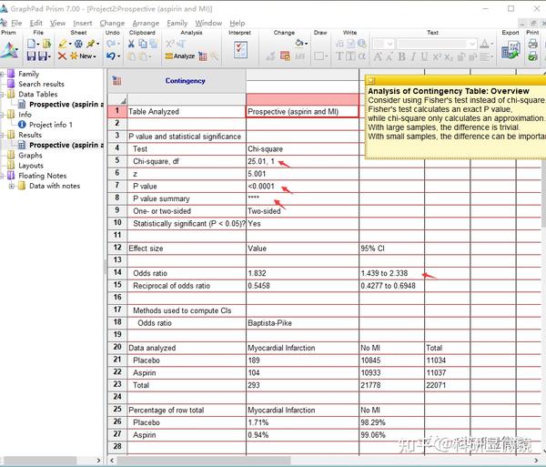Click the '25.01, 1' chi-square value

(x=261, y=161)
